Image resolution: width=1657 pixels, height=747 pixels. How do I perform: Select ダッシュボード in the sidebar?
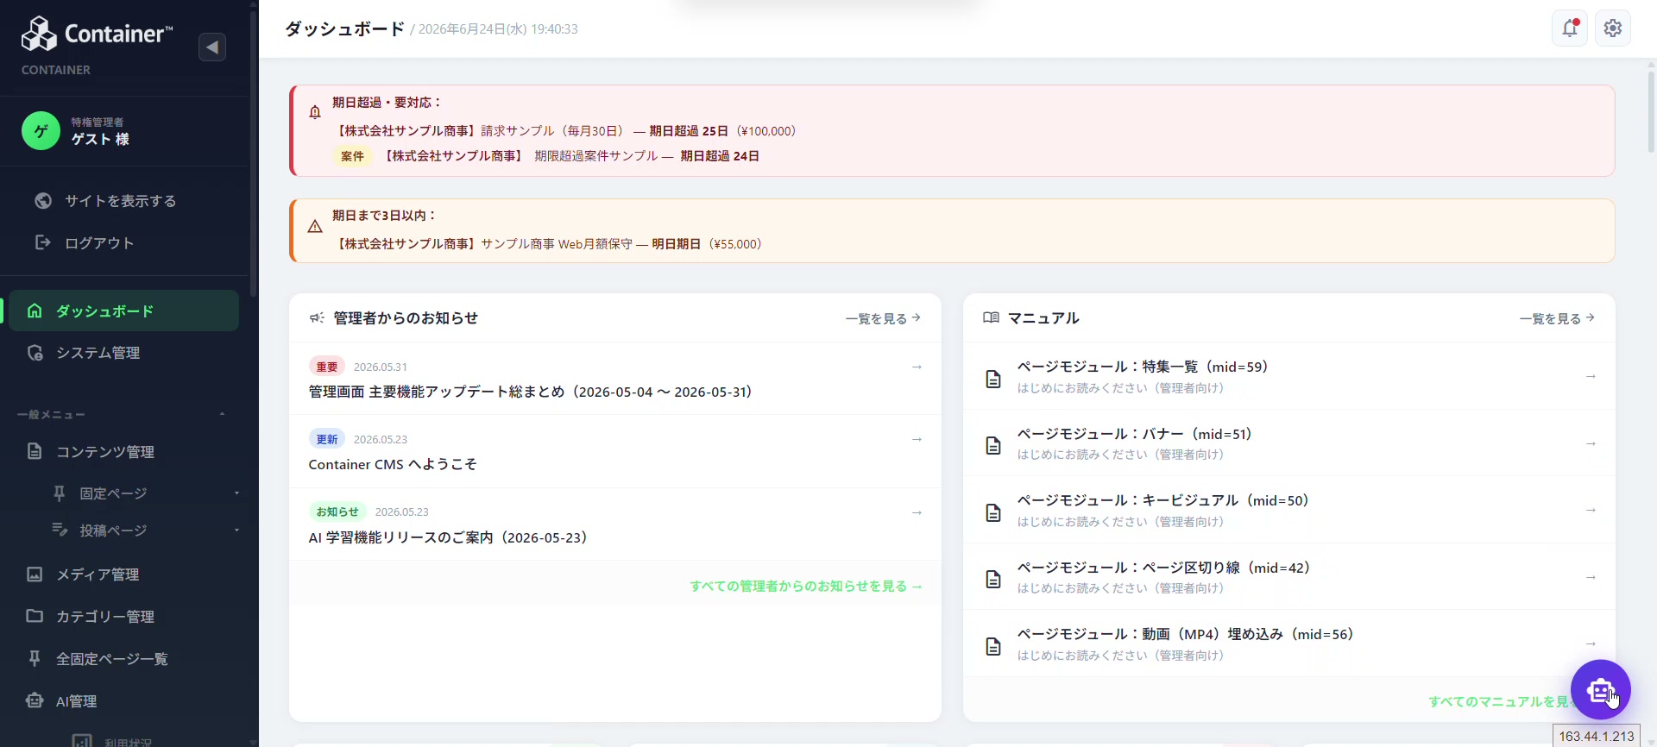click(x=123, y=311)
